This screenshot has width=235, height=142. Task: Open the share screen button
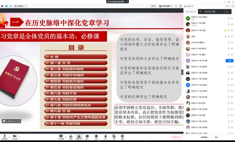pos(61,137)
